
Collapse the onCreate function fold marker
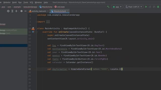36,32
